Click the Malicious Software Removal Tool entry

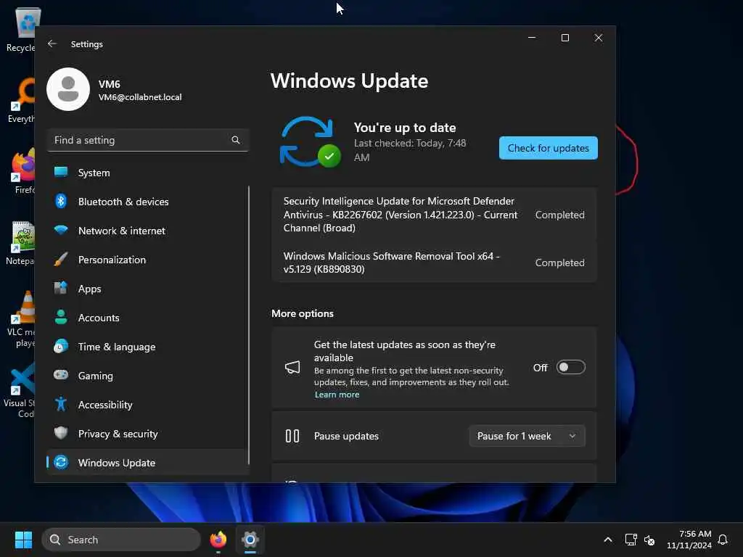(x=434, y=263)
